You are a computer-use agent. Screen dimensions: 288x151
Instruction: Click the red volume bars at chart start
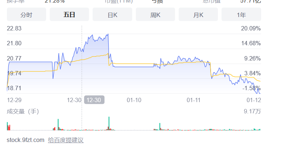(9, 127)
